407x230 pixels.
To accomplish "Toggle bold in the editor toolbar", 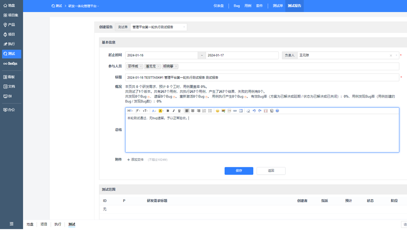I will [168, 111].
